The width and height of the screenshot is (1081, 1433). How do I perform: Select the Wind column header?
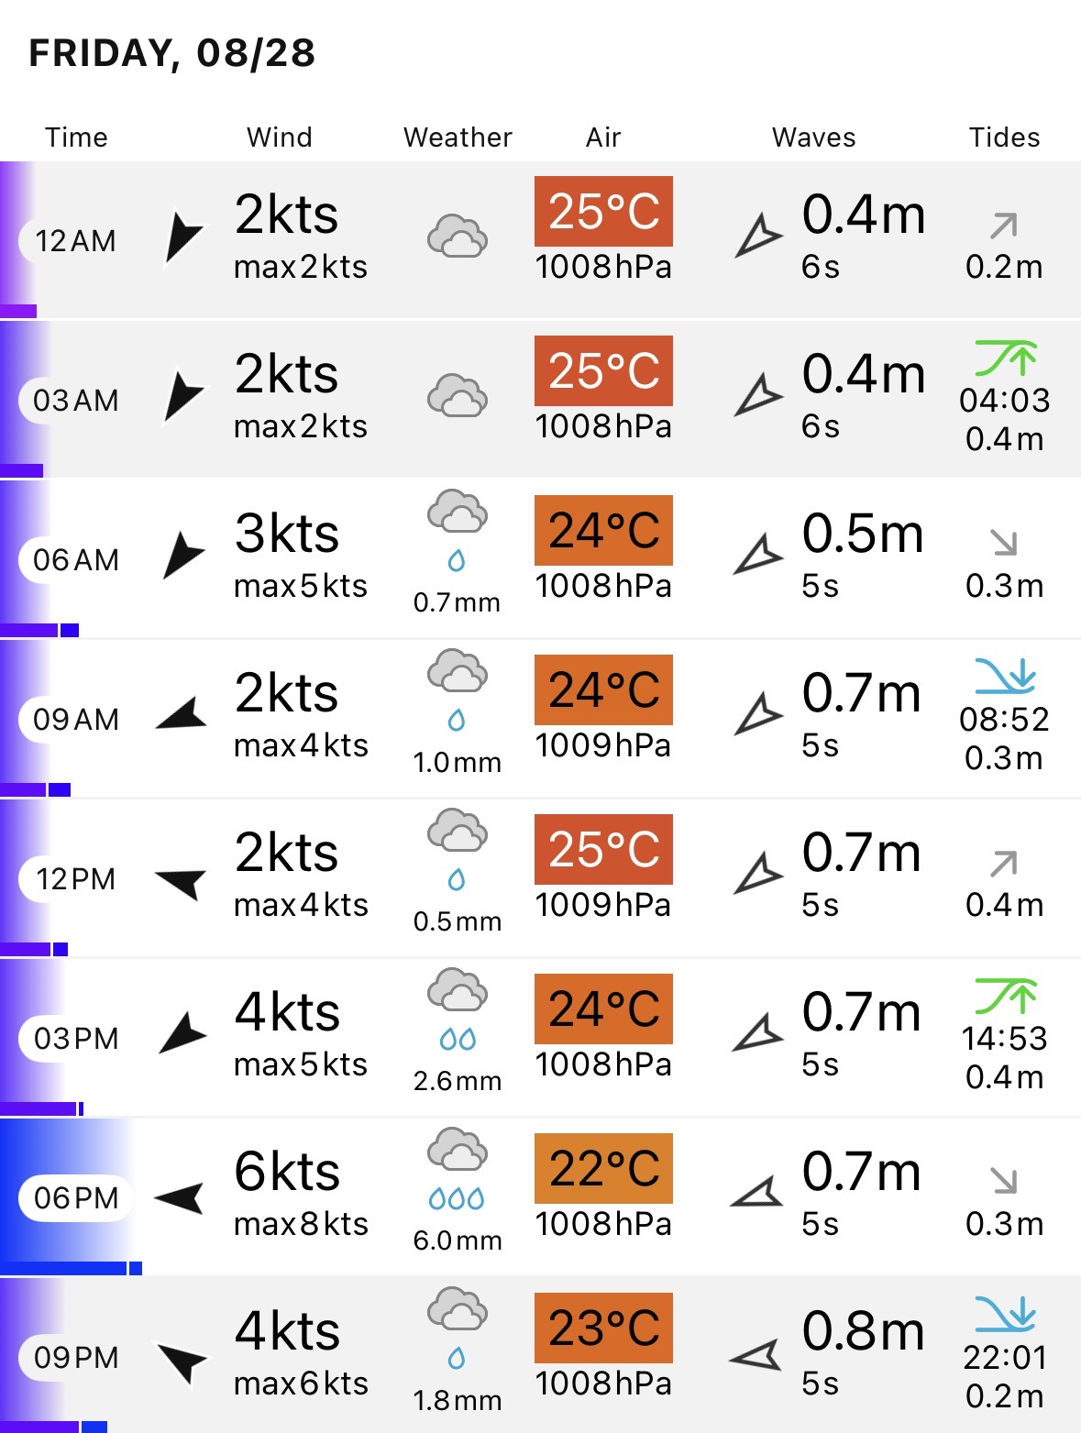[x=280, y=138]
